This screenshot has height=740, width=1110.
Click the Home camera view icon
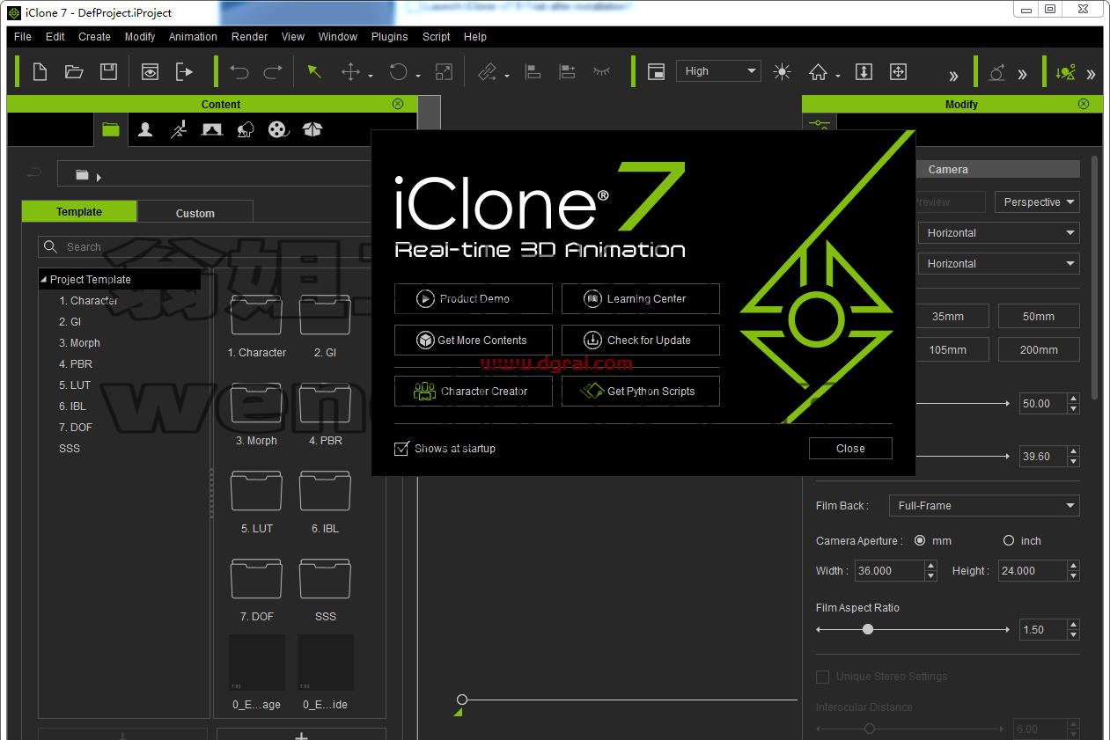pyautogui.click(x=819, y=72)
